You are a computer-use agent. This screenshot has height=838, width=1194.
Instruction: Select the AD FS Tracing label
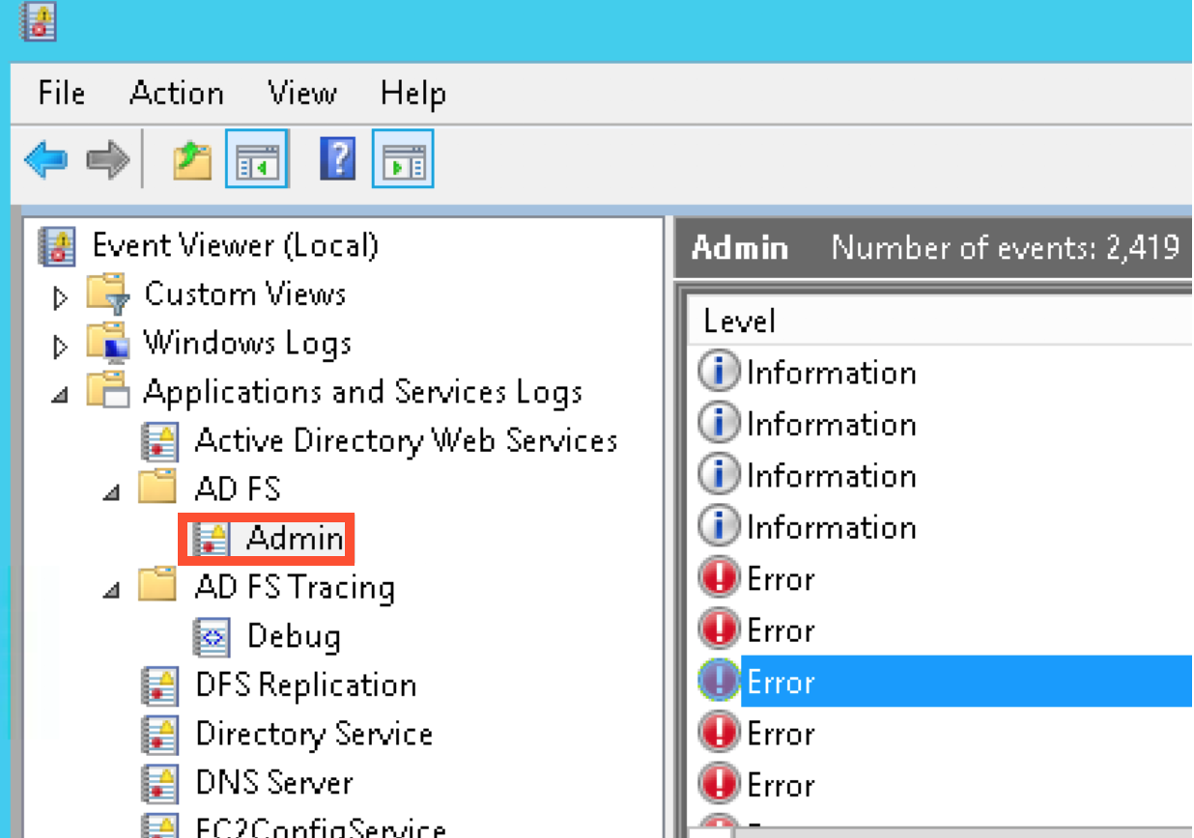click(x=295, y=588)
